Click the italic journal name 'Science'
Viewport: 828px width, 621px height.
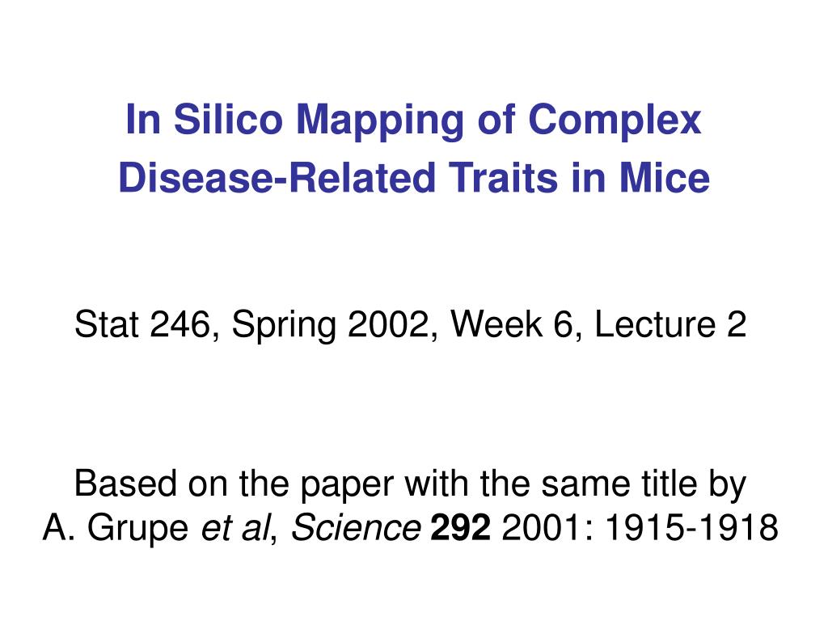click(357, 527)
